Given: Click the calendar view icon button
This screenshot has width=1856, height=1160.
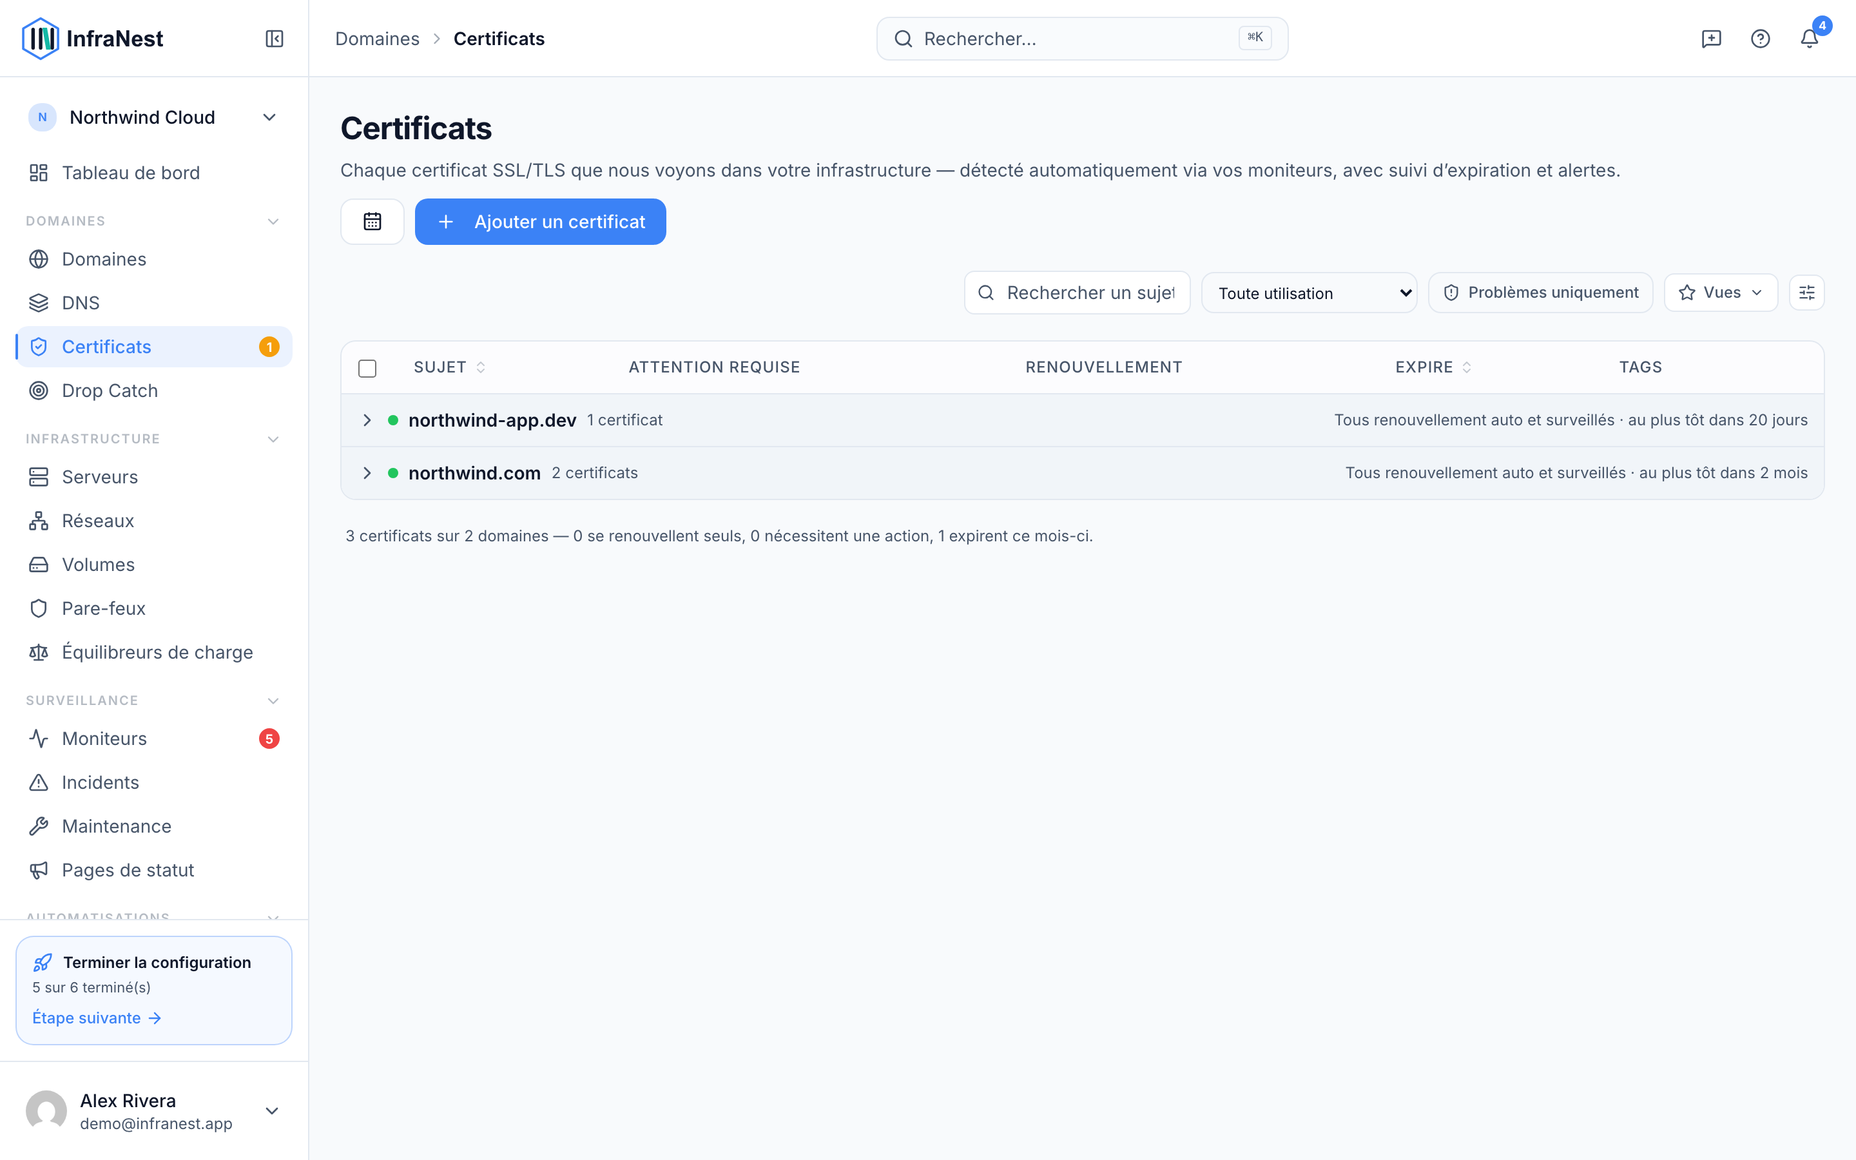Looking at the screenshot, I should (372, 222).
